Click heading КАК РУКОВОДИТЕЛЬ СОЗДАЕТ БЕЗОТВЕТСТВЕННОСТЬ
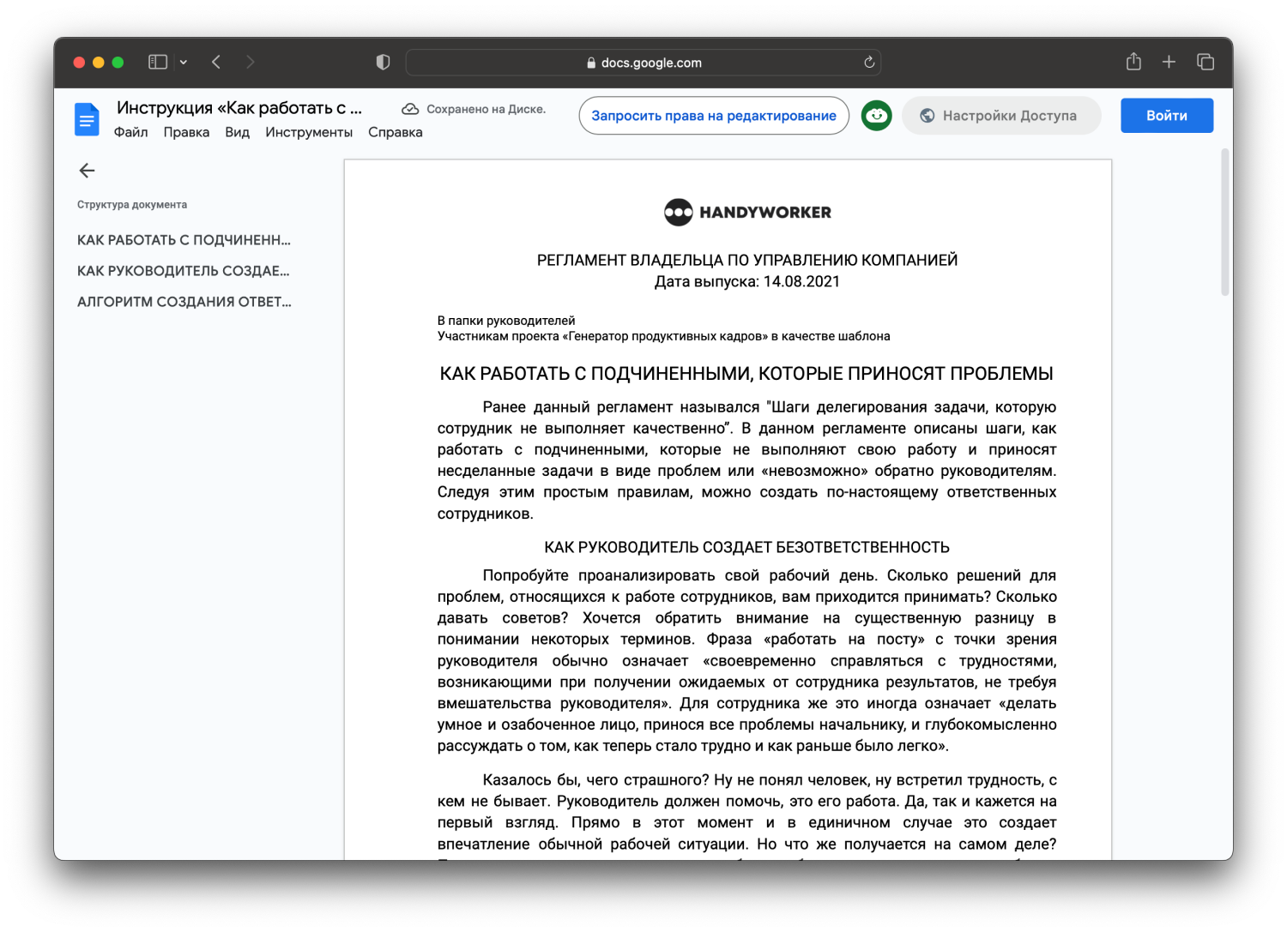This screenshot has width=1287, height=932. pyautogui.click(x=747, y=547)
